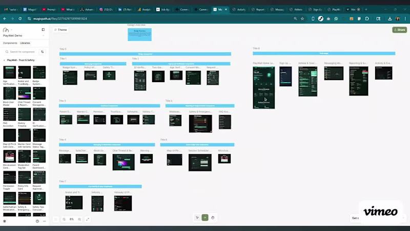Click the browser forward arrow
This screenshot has width=410, height=231.
click(x=12, y=18)
